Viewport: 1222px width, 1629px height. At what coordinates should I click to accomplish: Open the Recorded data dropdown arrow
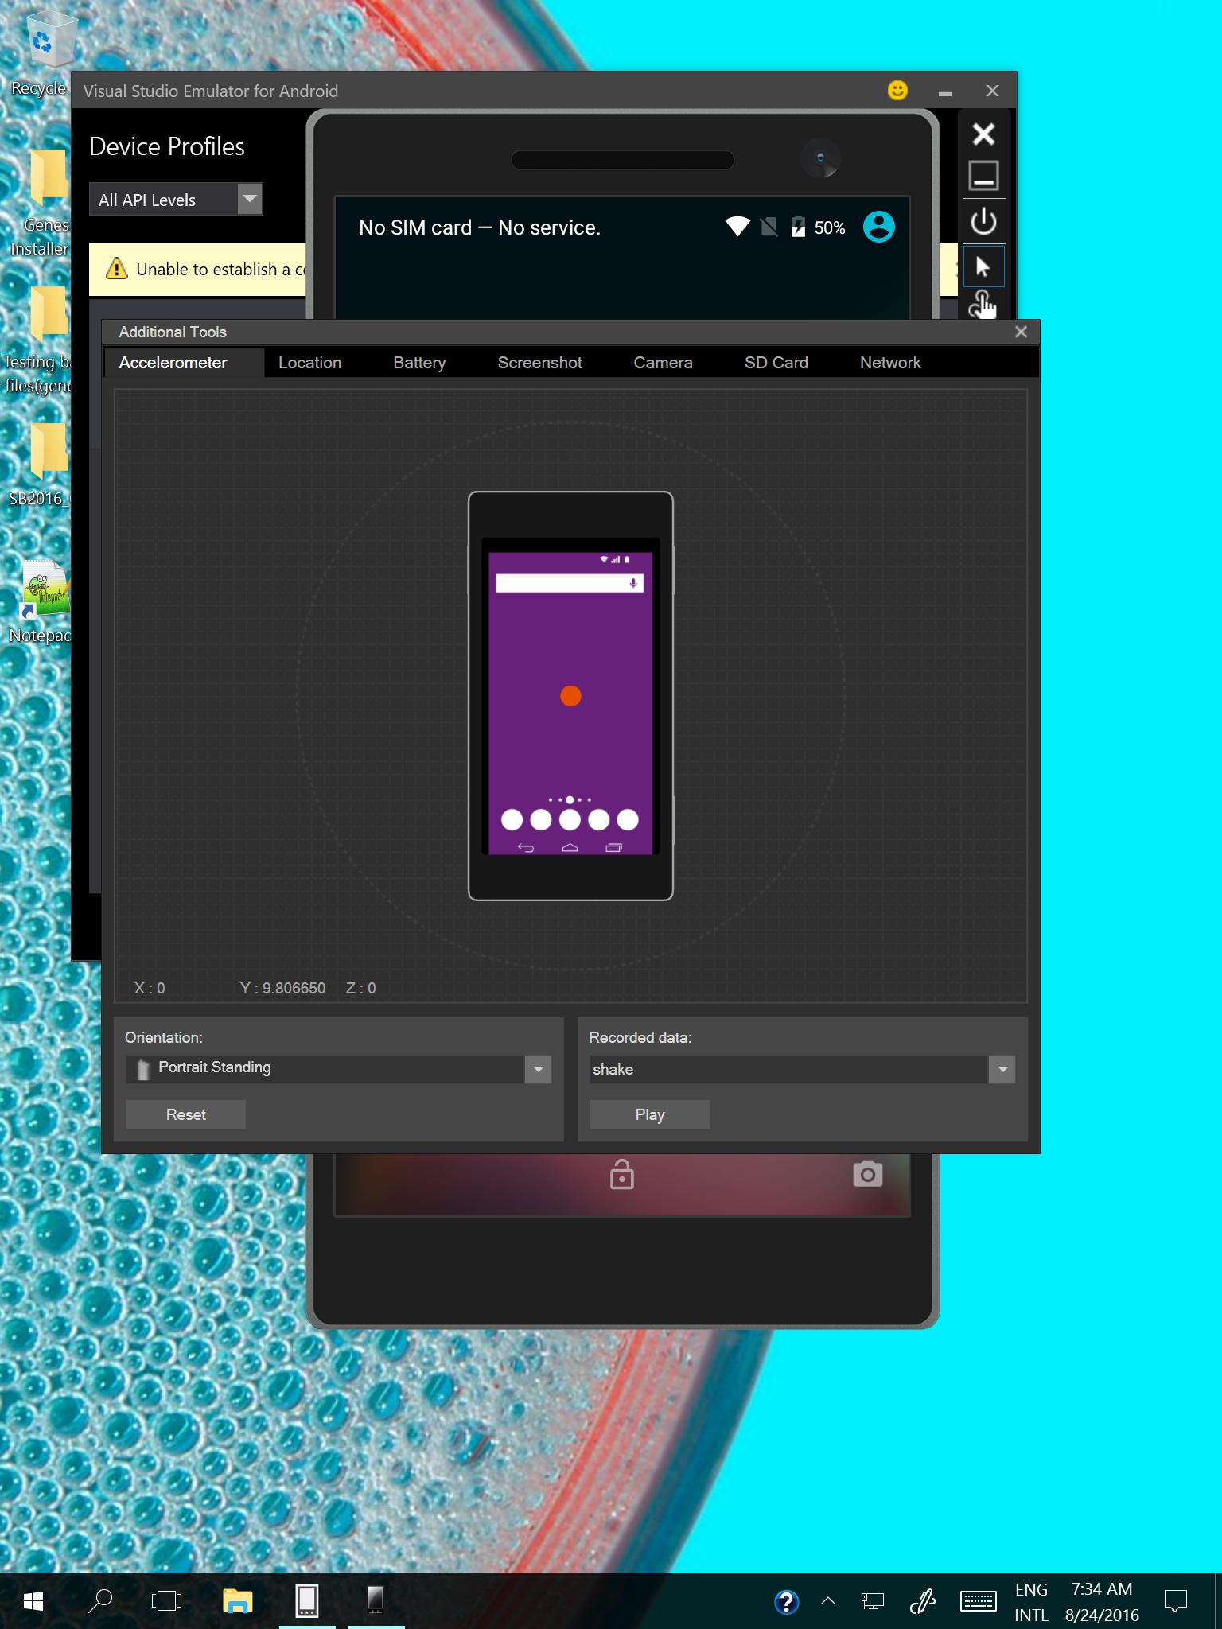pos(1002,1069)
